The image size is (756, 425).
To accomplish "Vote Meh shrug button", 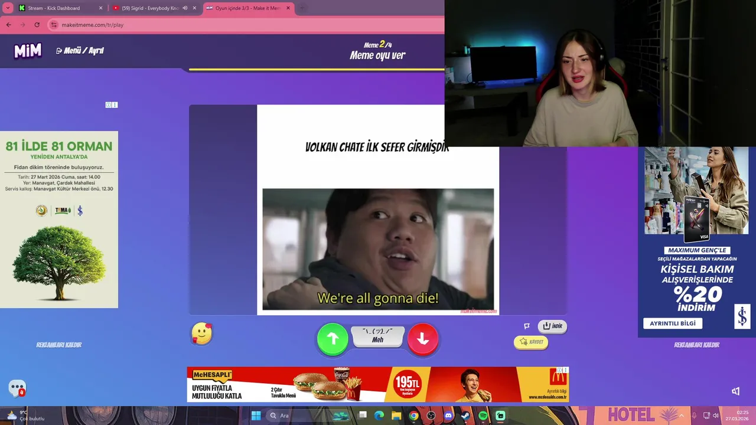I will point(378,336).
